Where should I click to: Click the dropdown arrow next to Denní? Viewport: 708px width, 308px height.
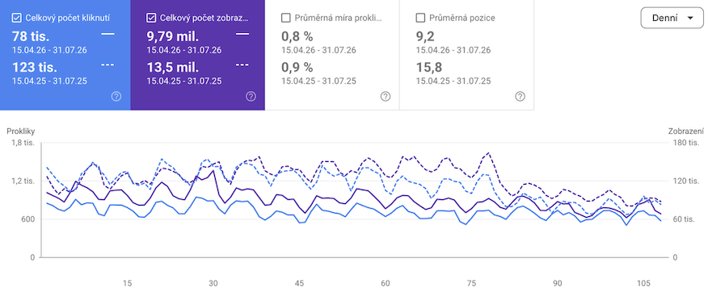coord(689,18)
